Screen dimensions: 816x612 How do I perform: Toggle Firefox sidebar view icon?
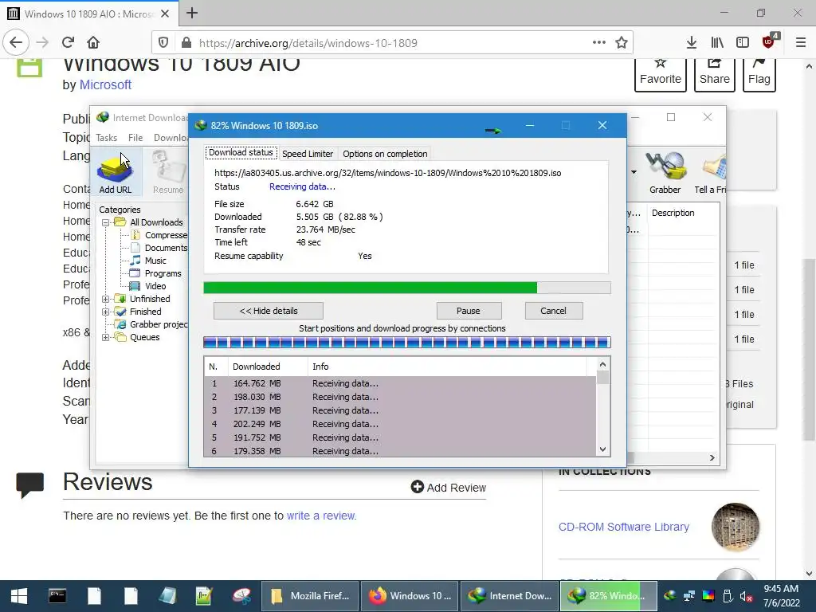coord(743,43)
